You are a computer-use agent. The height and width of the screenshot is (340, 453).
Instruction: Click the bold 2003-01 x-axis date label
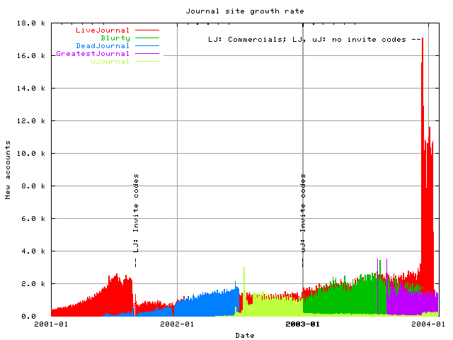303,324
